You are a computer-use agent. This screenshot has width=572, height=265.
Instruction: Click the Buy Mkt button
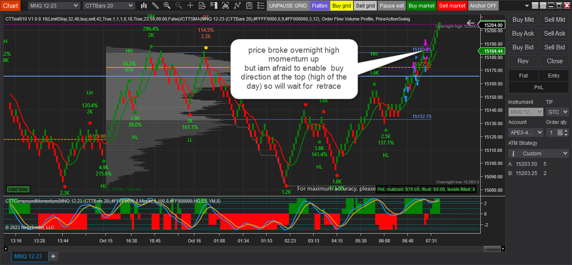click(523, 20)
